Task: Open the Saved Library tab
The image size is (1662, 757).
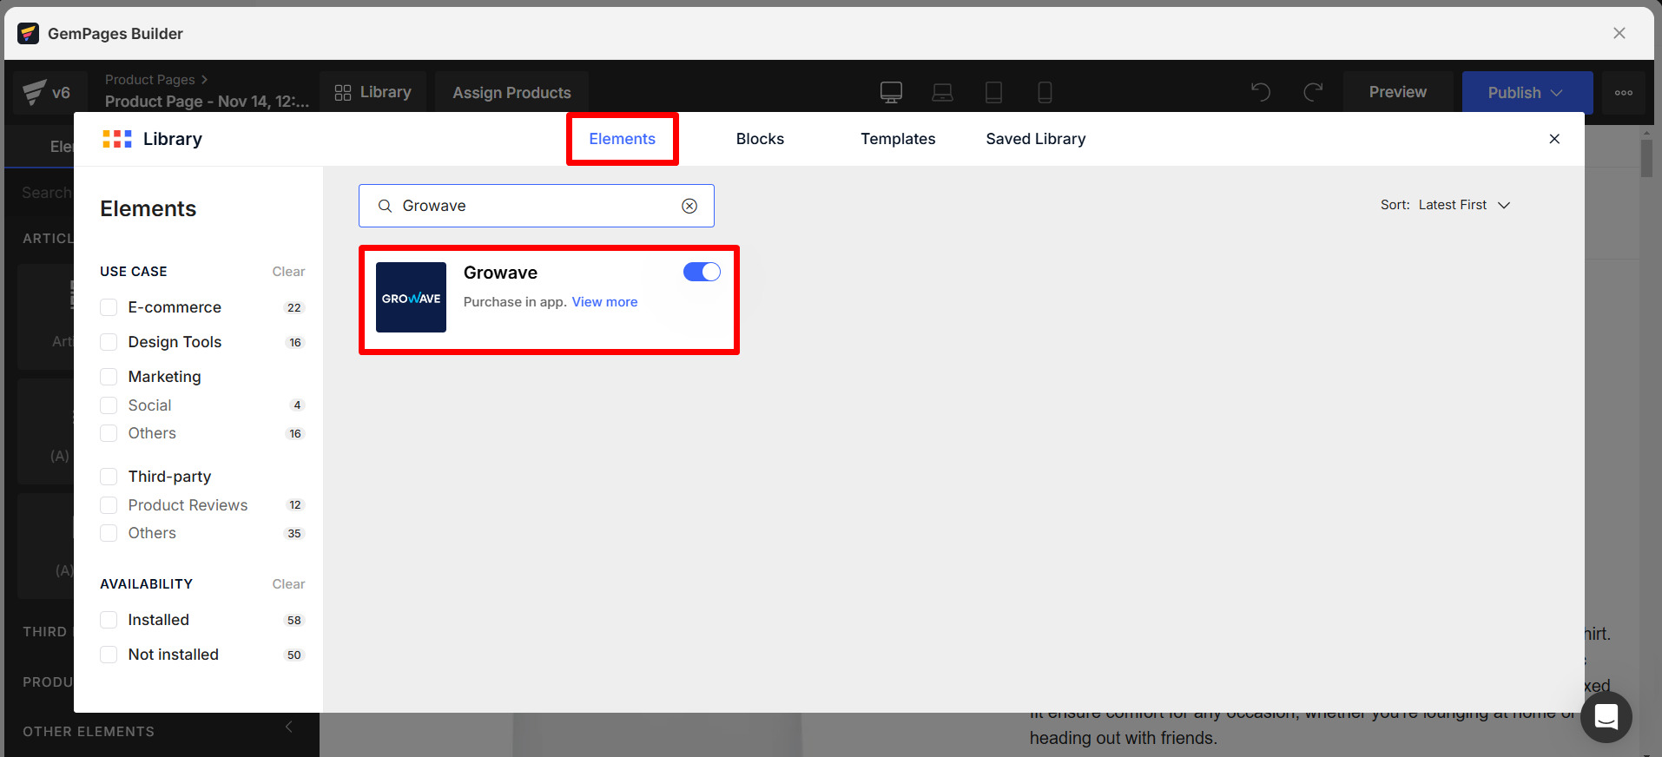Action: 1035,139
